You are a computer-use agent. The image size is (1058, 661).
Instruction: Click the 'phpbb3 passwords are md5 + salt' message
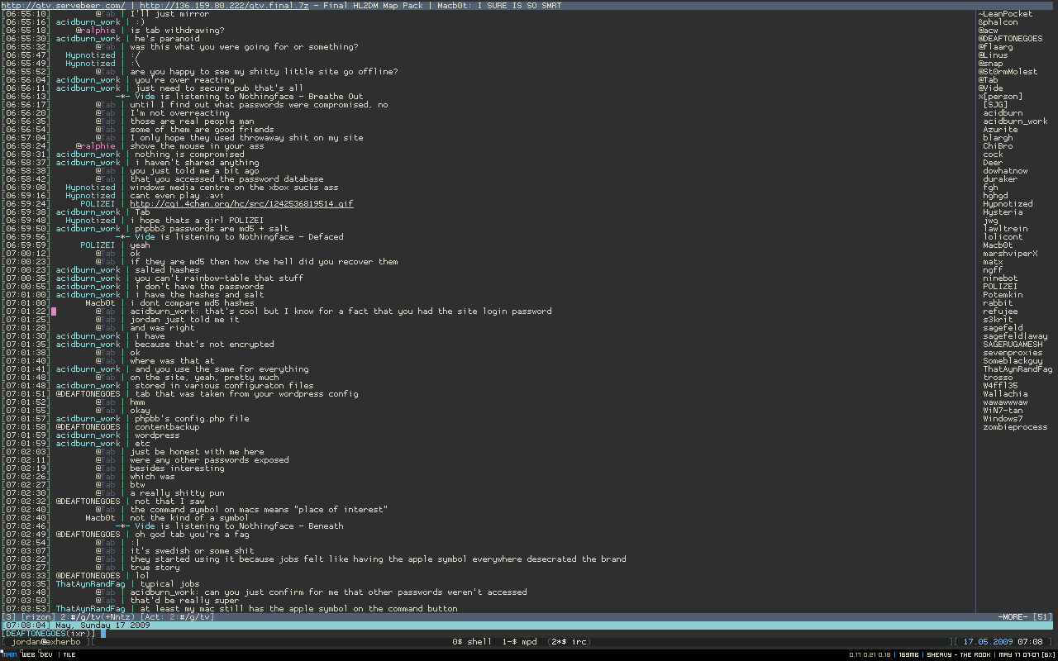212,229
